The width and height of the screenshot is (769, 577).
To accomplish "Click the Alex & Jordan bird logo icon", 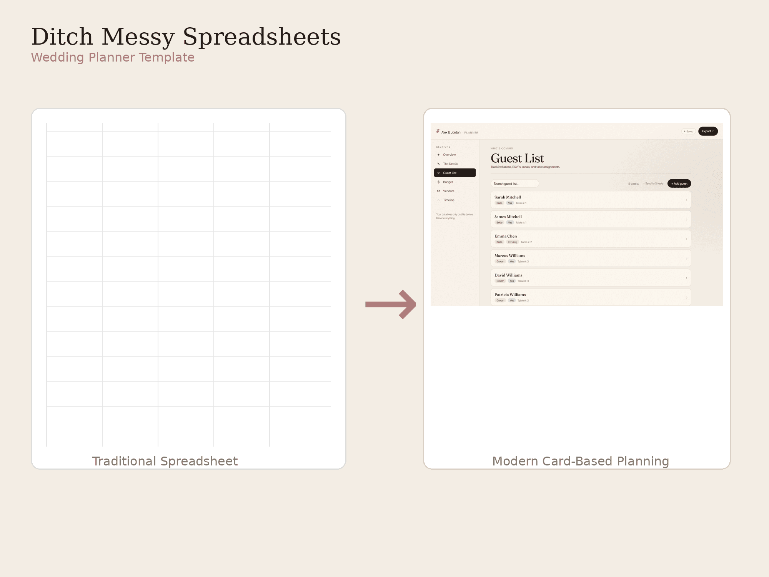I will pos(438,132).
